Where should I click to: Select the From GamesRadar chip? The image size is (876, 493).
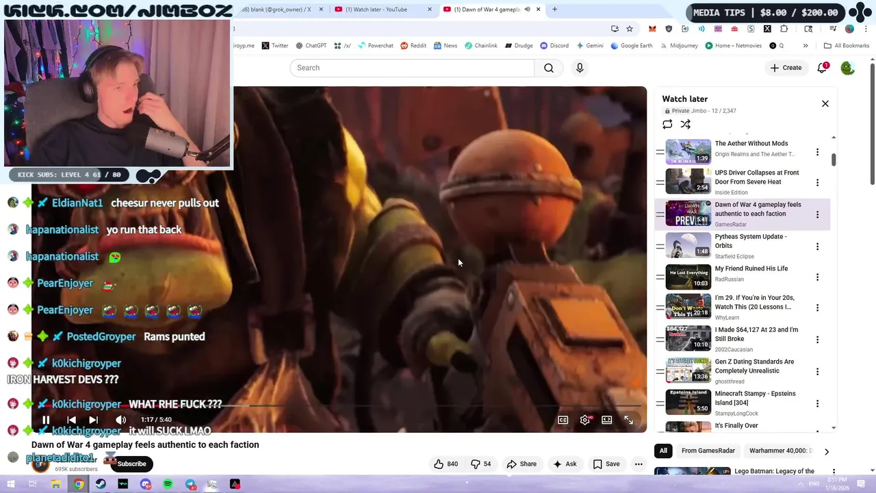[x=708, y=451]
